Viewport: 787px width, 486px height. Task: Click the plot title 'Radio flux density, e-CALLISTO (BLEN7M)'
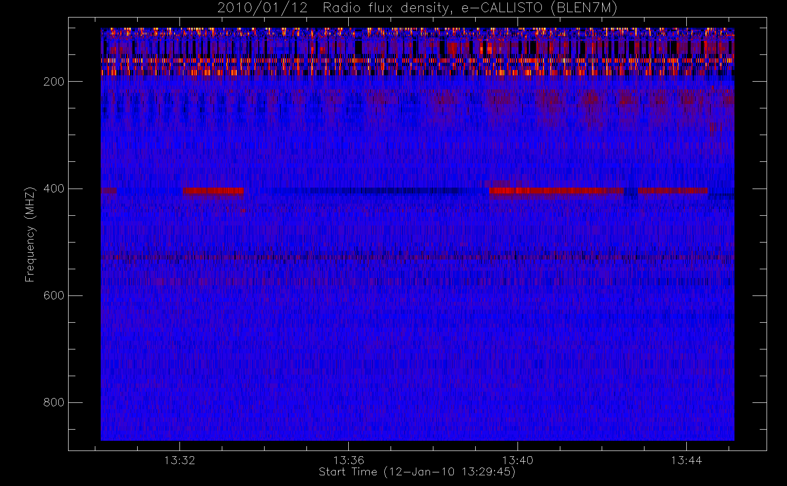(470, 8)
